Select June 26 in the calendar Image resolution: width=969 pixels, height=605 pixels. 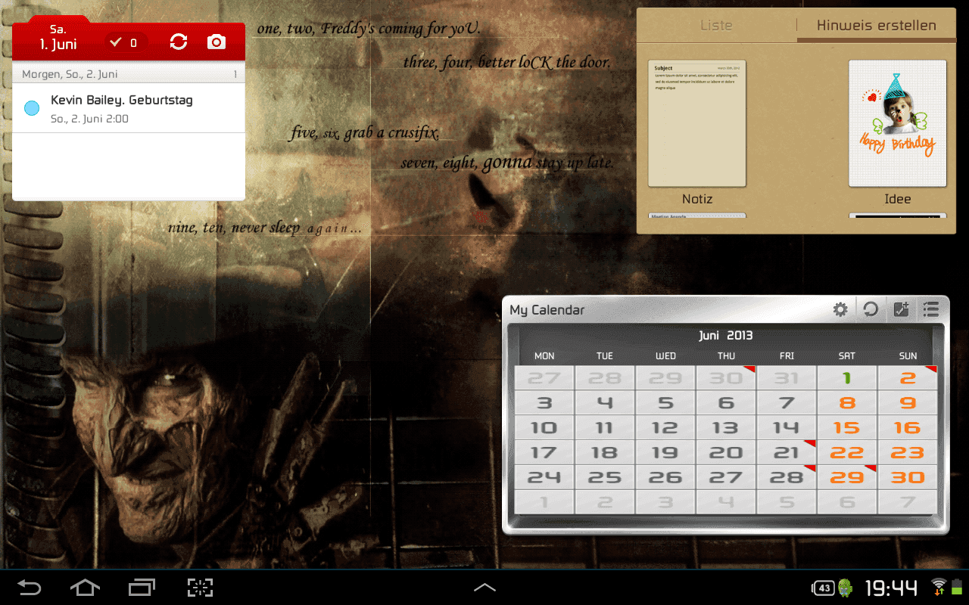(665, 478)
